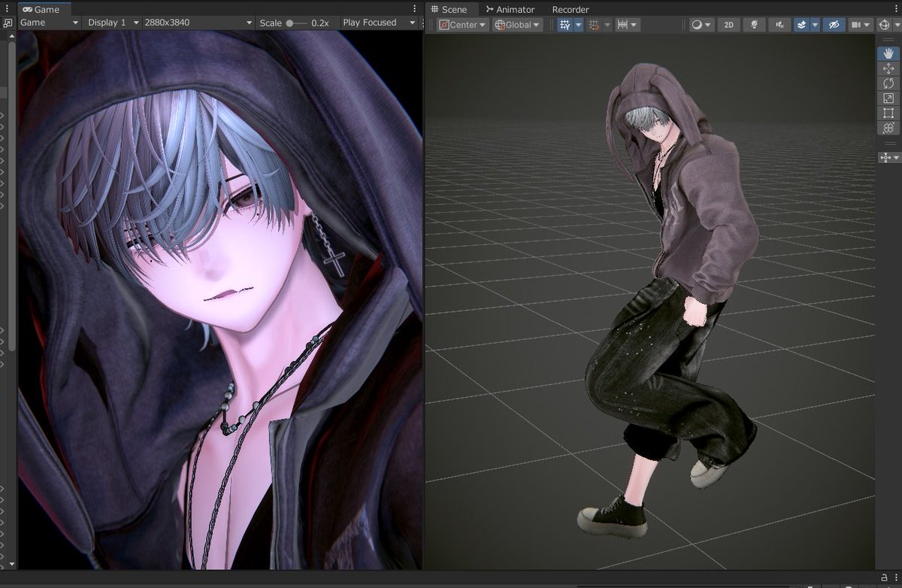Open the Scene draw mode dropdown
The width and height of the screenshot is (902, 588).
tap(701, 25)
